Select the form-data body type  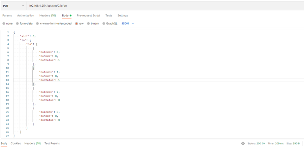pyautogui.click(x=24, y=24)
